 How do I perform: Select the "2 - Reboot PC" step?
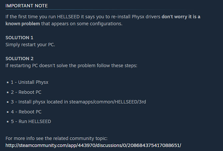click(26, 92)
